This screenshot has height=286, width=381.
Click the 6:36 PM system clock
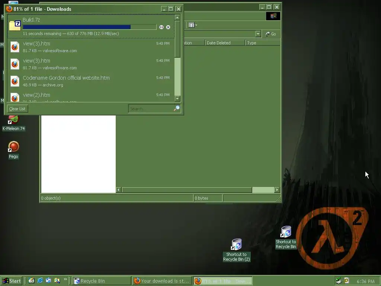pyautogui.click(x=365, y=282)
